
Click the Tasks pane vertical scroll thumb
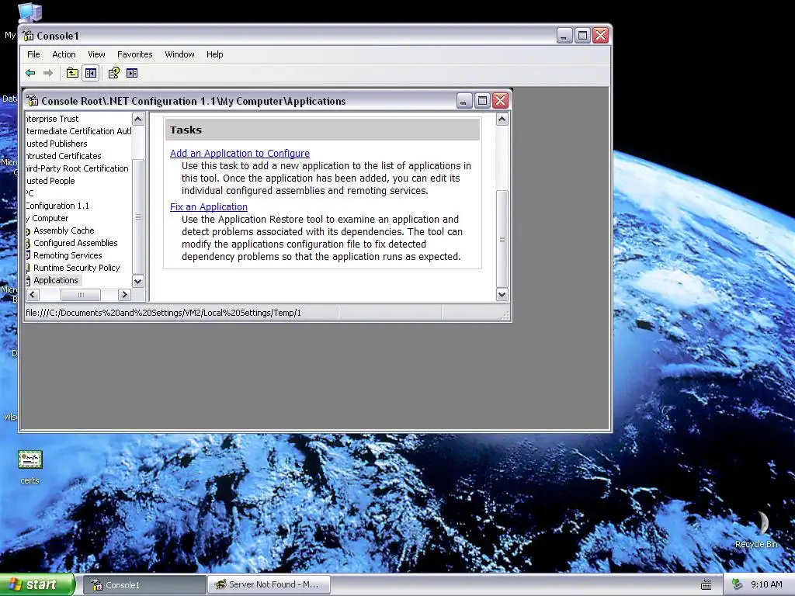[x=502, y=239]
